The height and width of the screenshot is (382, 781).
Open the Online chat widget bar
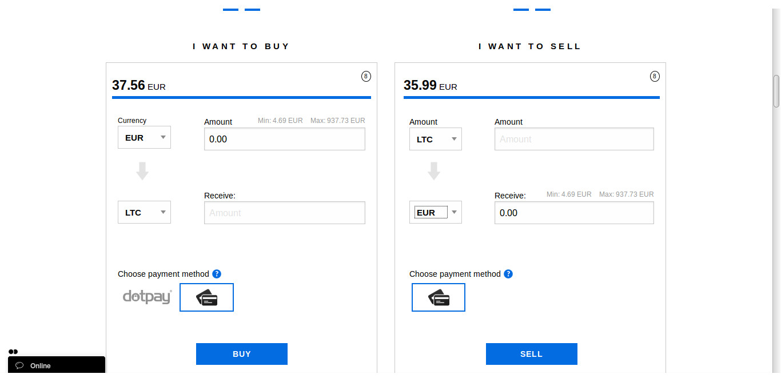click(x=57, y=365)
